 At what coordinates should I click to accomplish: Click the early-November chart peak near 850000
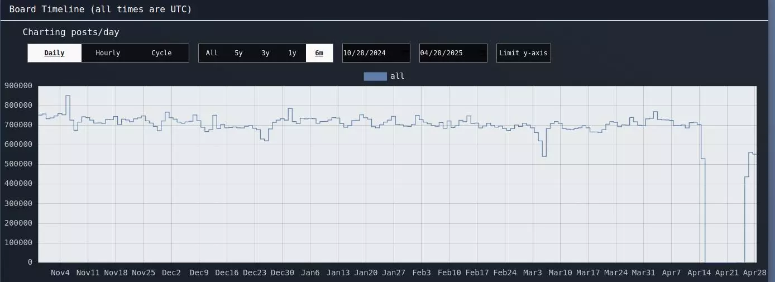click(68, 95)
